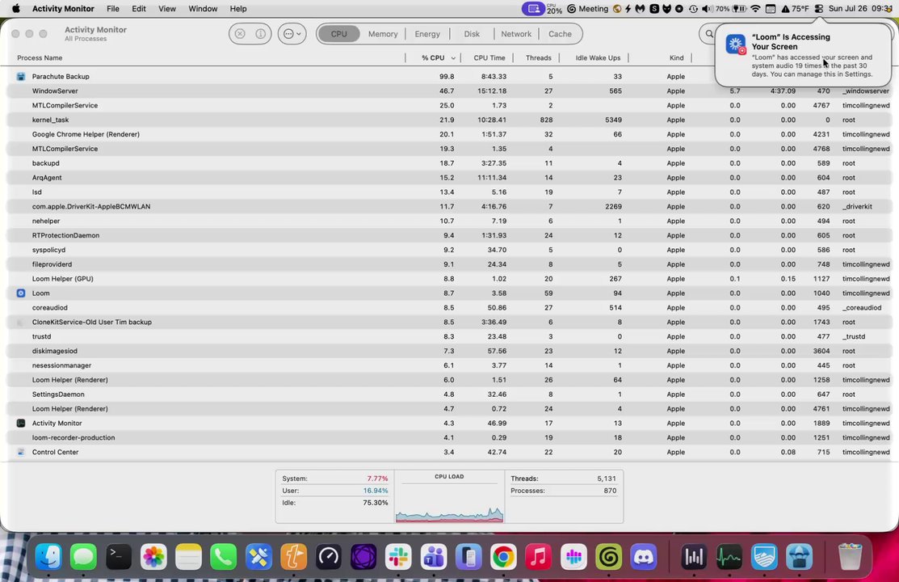This screenshot has width=899, height=582.
Task: Sort by the Idle Wake Ups column
Action: [x=598, y=58]
